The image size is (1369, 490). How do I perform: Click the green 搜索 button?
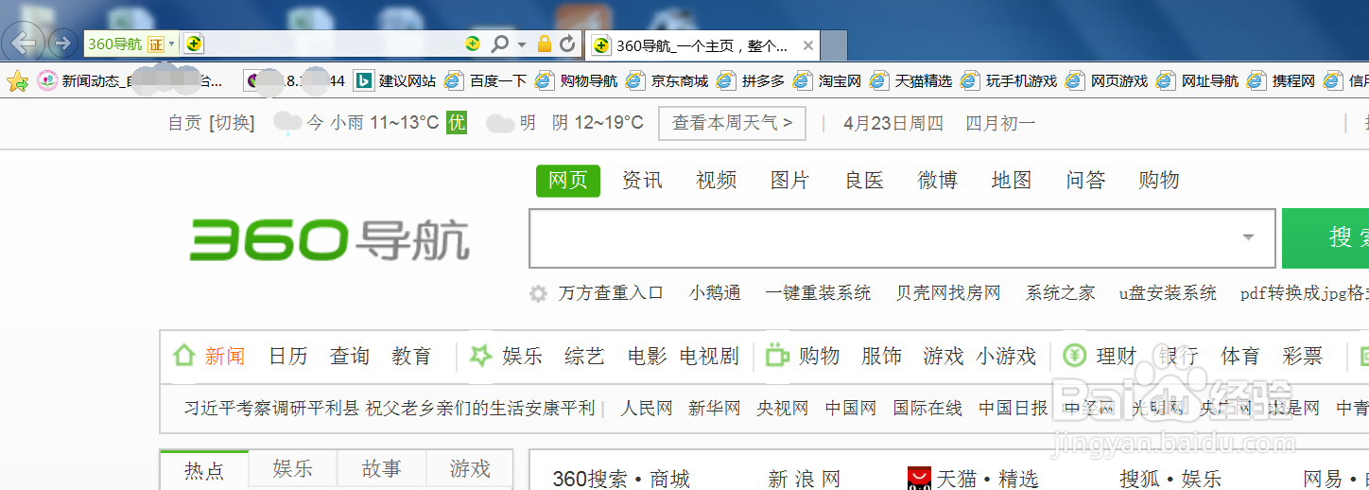click(1326, 238)
